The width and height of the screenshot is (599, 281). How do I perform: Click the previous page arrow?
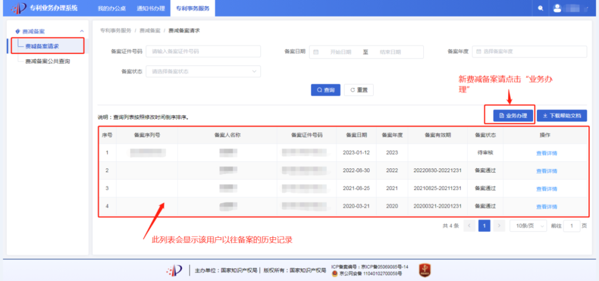469,226
